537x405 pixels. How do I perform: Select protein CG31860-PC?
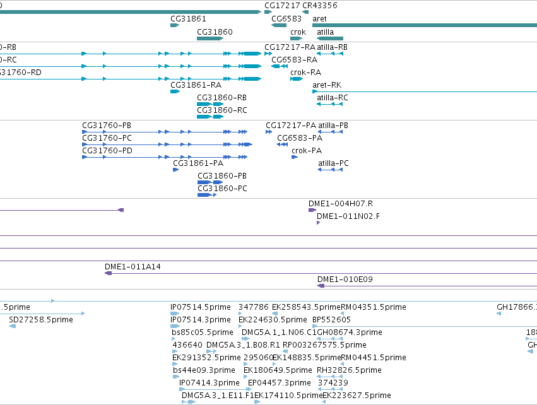(x=222, y=189)
